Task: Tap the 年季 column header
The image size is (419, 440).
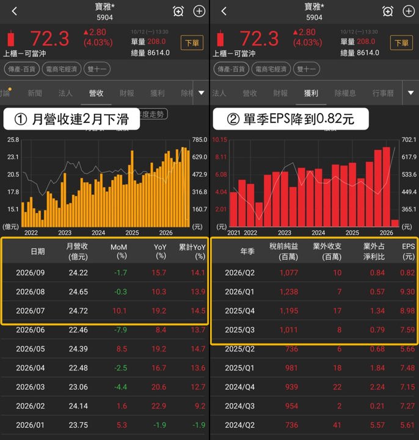Action: (x=247, y=251)
